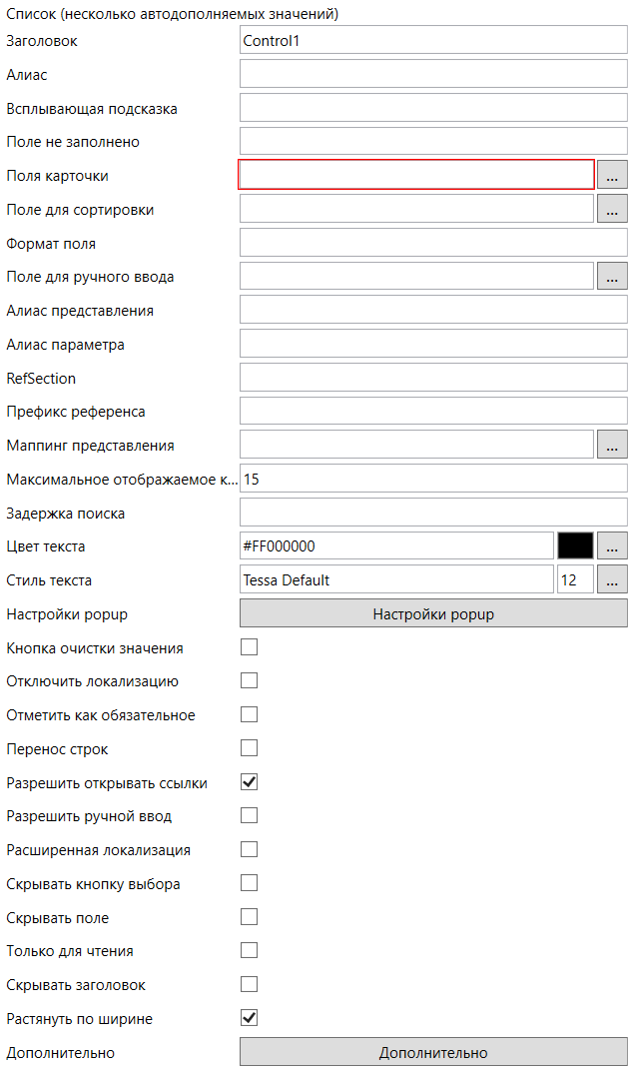Uncheck Растянуть по ширине option
This screenshot has height=1071, width=632.
250,1018
